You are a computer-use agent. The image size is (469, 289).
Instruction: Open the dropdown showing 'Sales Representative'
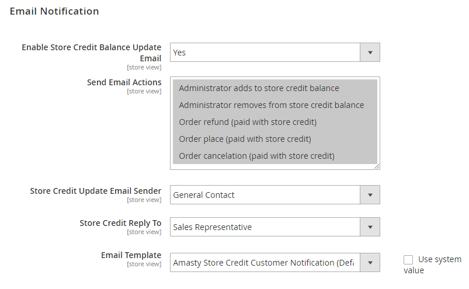(266, 227)
